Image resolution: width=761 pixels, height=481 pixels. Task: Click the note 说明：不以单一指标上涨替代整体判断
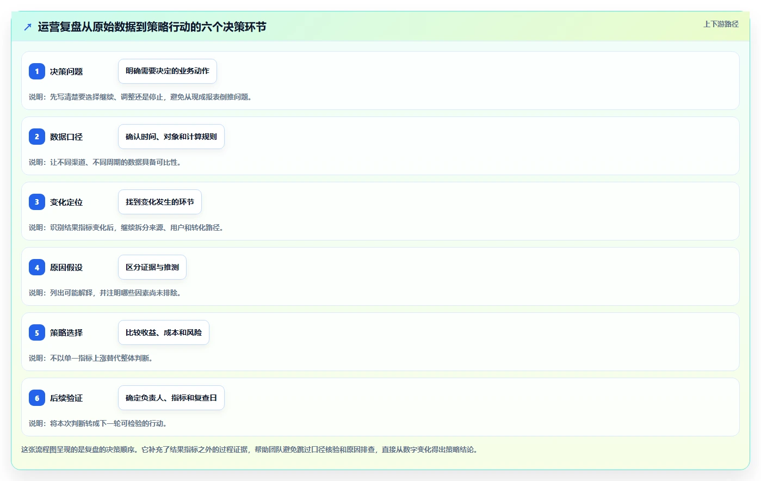[91, 358]
